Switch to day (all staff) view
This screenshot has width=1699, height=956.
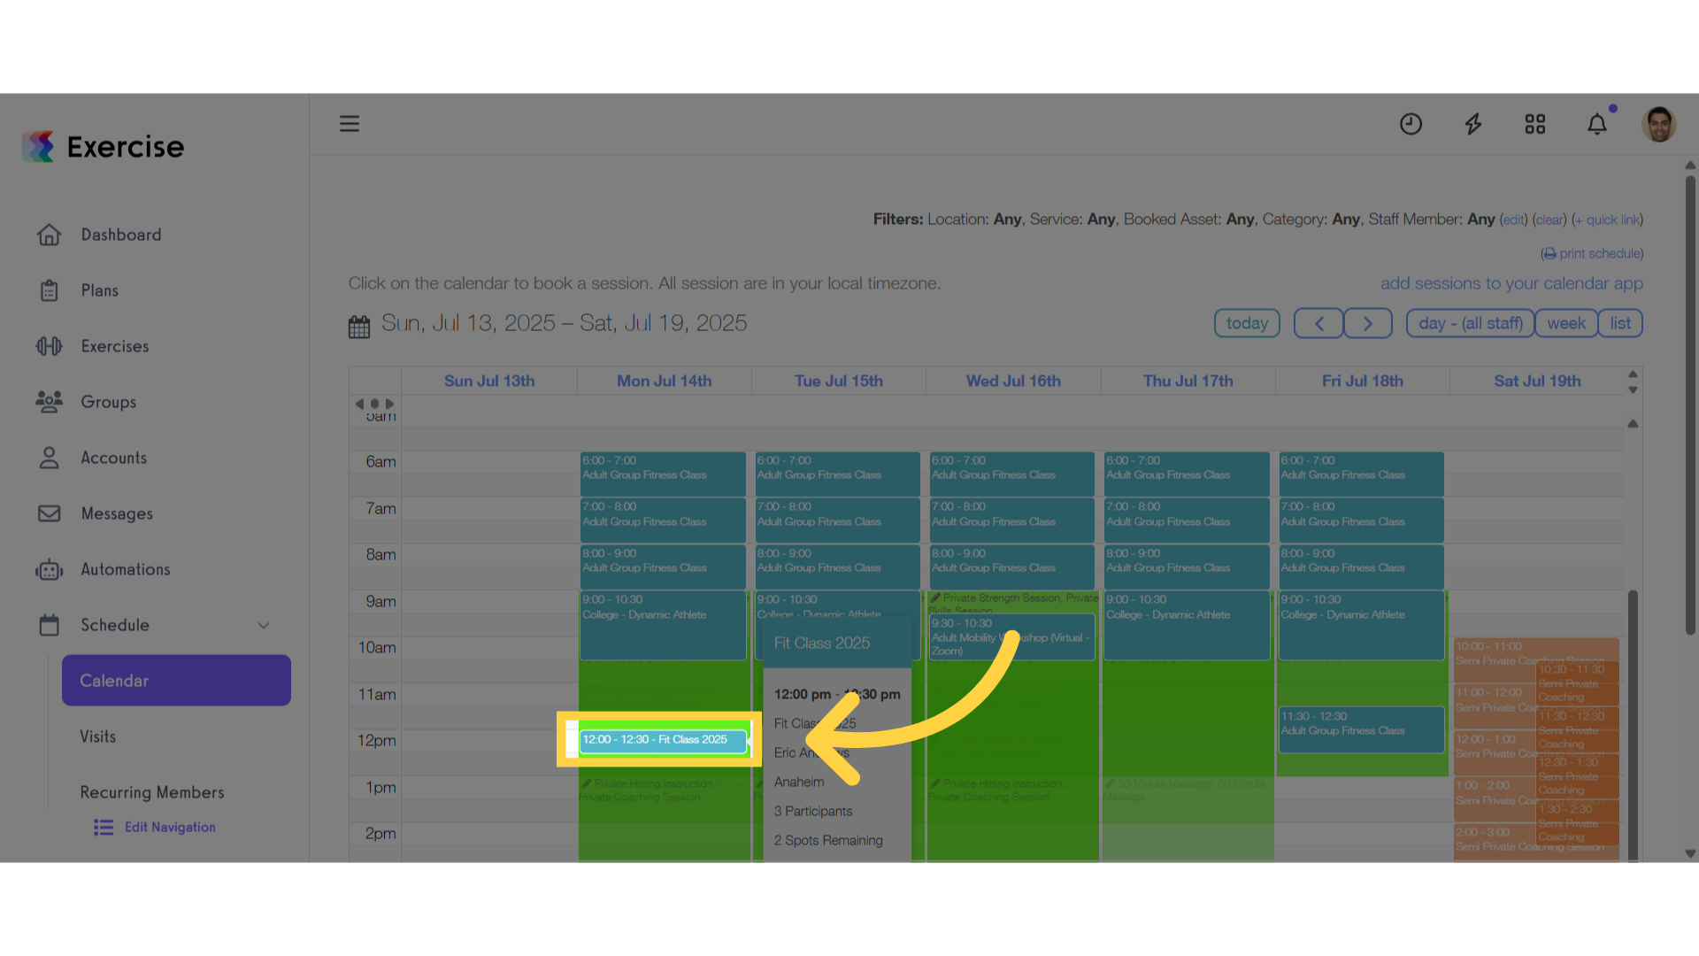coord(1471,324)
